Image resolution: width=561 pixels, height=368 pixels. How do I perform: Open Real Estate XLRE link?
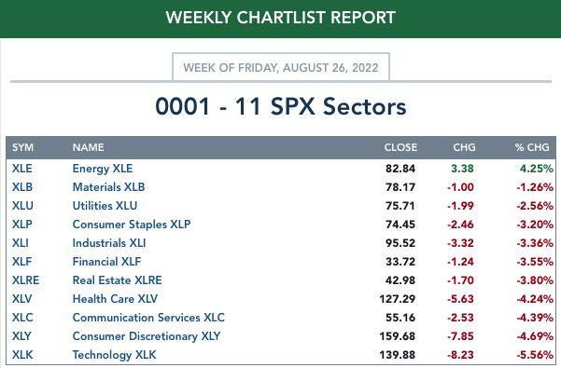tap(118, 280)
